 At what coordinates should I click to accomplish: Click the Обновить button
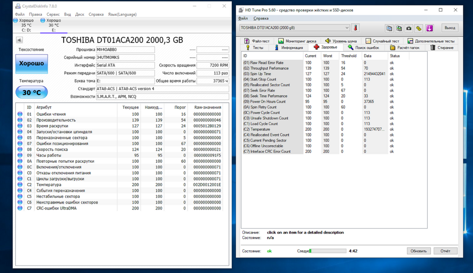tap(418, 251)
